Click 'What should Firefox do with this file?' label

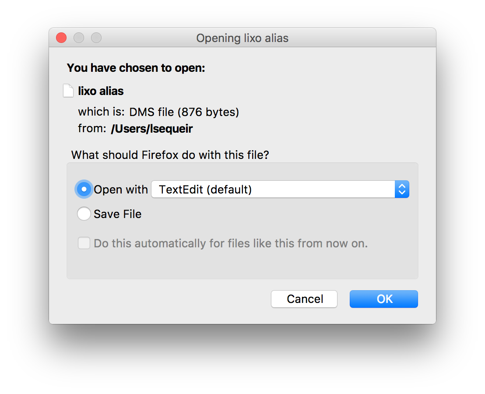coord(170,155)
